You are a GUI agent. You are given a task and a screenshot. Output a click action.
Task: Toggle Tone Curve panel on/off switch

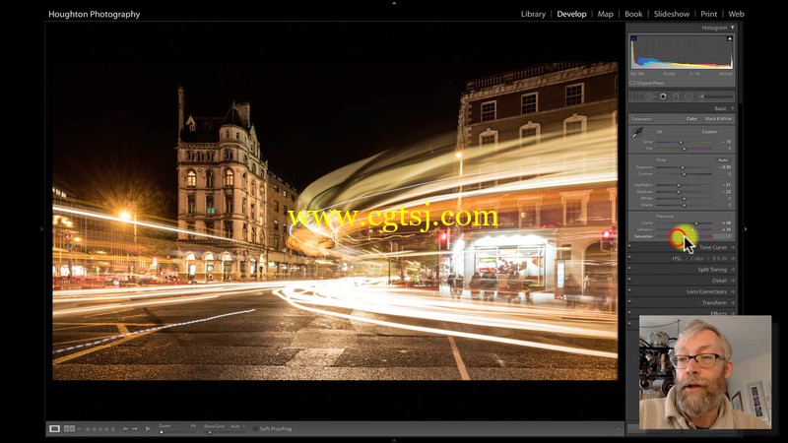(x=629, y=246)
